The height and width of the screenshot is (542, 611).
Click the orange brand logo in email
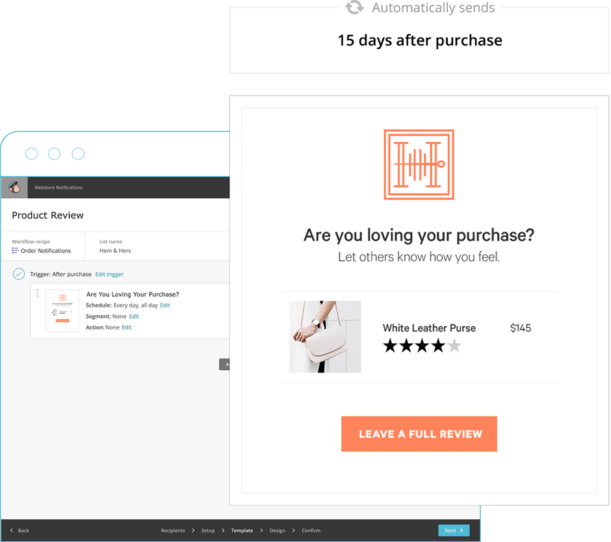point(419,164)
